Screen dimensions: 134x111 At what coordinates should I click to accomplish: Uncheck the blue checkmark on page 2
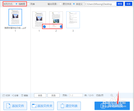pyautogui.click(x=61, y=27)
